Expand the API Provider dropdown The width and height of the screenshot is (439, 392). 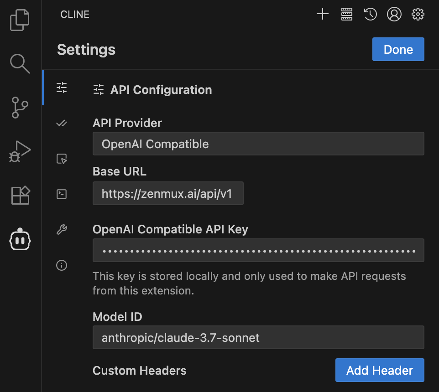(x=258, y=144)
